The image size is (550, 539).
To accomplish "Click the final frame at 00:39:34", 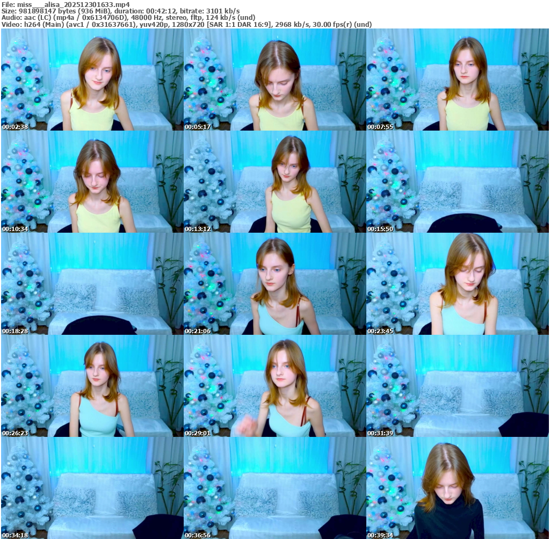I will [457, 488].
